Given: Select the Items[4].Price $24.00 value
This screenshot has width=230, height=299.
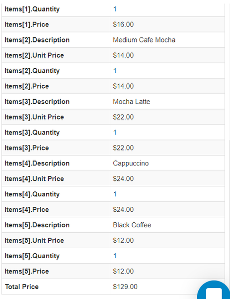Looking at the screenshot, I should pyautogui.click(x=123, y=210).
